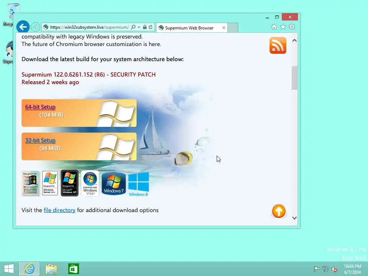Click the search magnifier in address bar
The height and width of the screenshot is (276, 368).
133,27
